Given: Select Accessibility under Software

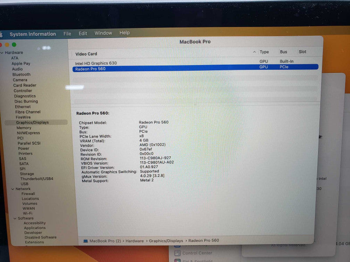Looking at the screenshot, I should 35,223.
